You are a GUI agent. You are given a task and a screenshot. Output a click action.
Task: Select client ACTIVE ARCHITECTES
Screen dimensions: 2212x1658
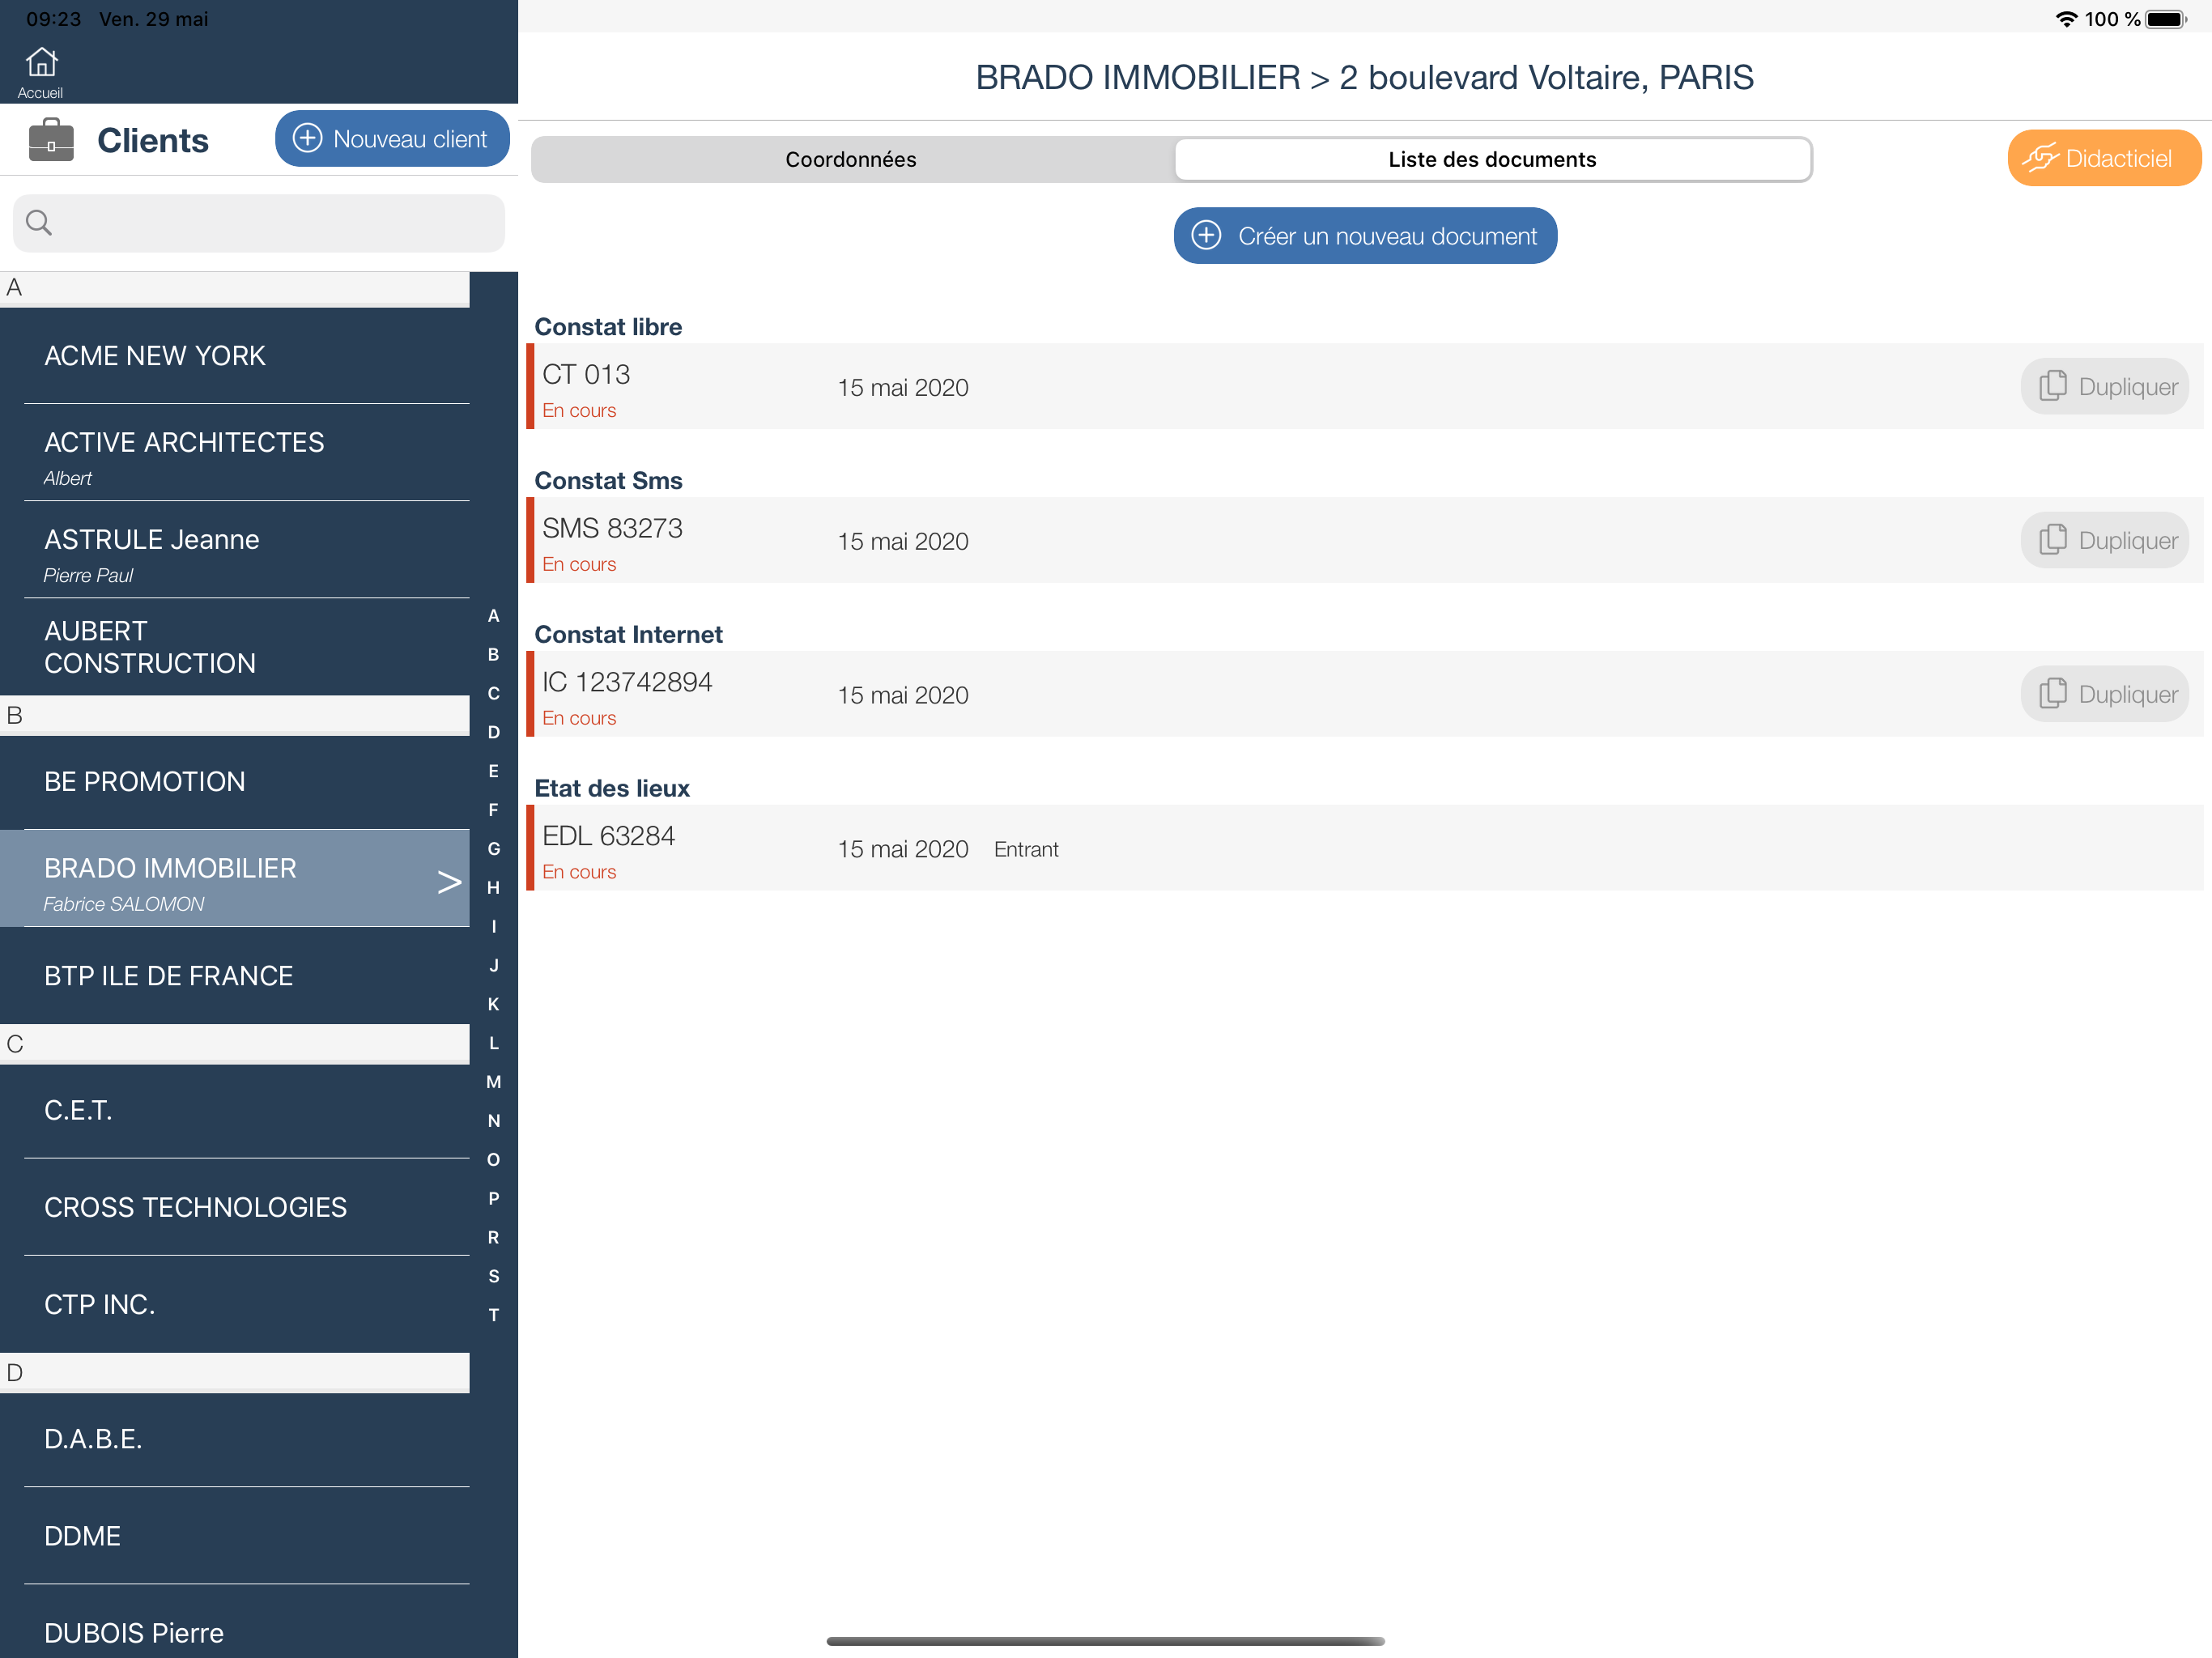point(235,453)
